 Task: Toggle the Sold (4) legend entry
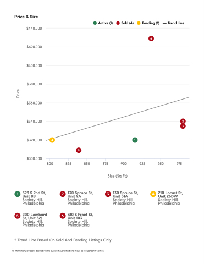[x=125, y=23]
